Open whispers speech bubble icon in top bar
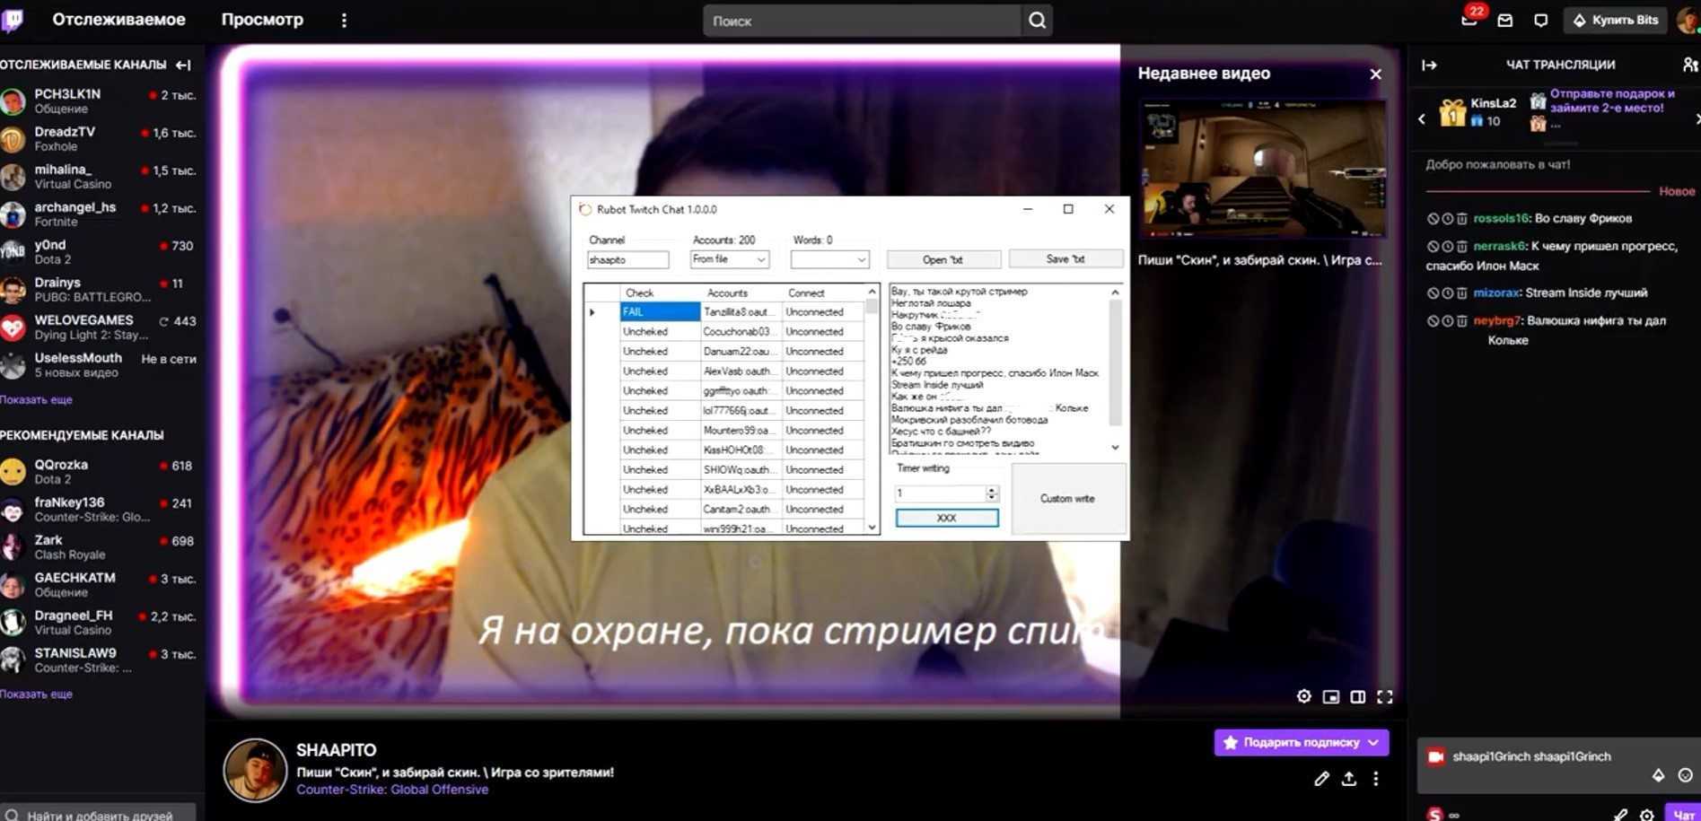Screen dimensions: 1701x821 [x=1540, y=21]
